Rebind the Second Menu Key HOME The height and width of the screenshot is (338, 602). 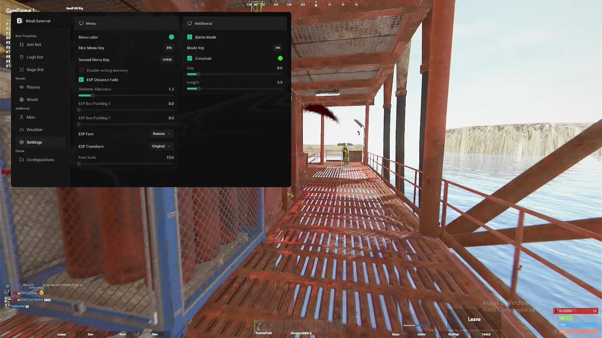[167, 60]
